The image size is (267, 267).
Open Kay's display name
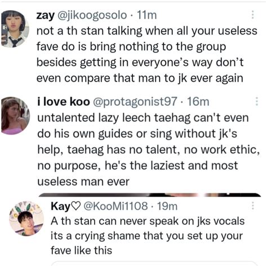[60, 206]
